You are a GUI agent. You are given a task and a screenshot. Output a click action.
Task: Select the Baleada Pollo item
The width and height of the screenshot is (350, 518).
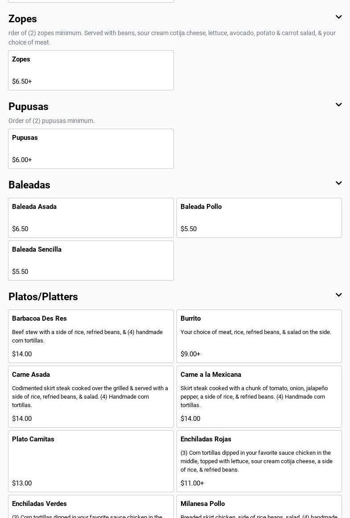[x=259, y=218]
